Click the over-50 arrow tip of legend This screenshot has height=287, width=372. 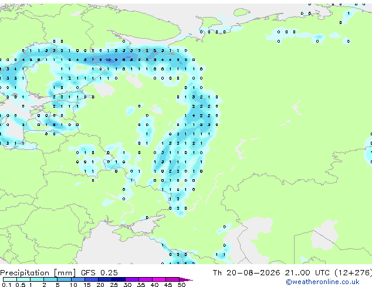click(x=186, y=279)
